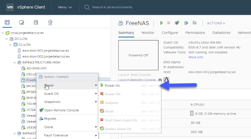Click the FreeNAS VM title icon
Image resolution: width=251 pixels, height=139 pixels.
(x=121, y=23)
